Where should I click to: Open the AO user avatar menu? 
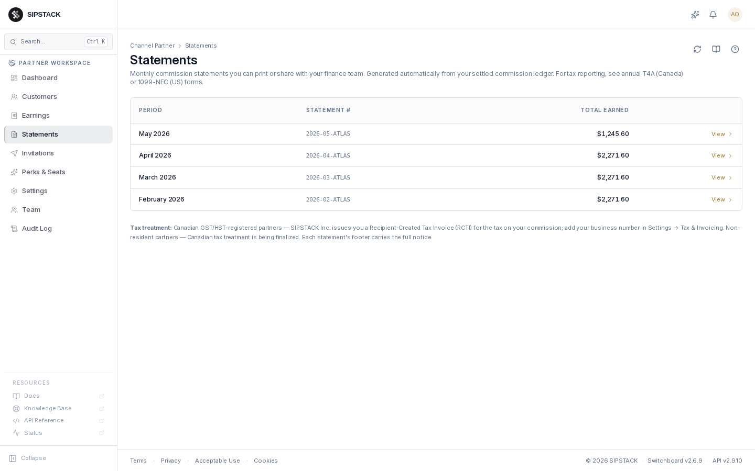(735, 15)
